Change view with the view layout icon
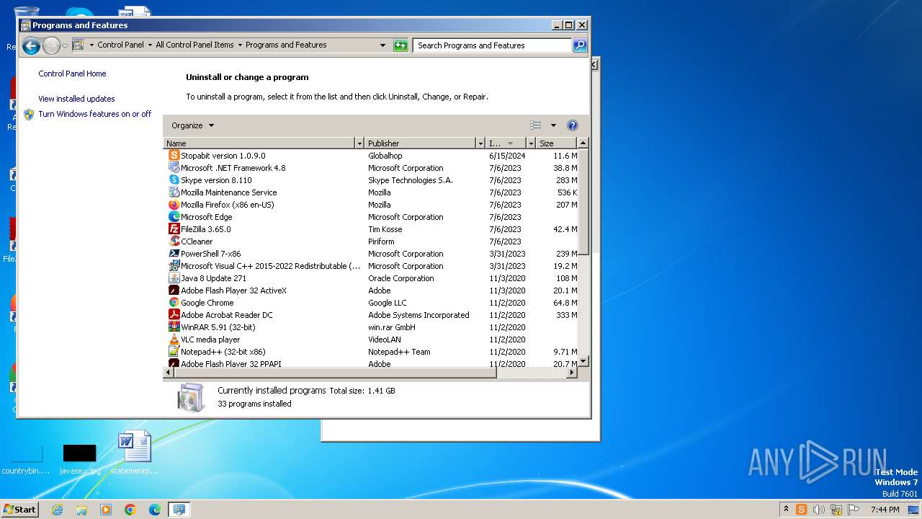 coord(536,125)
